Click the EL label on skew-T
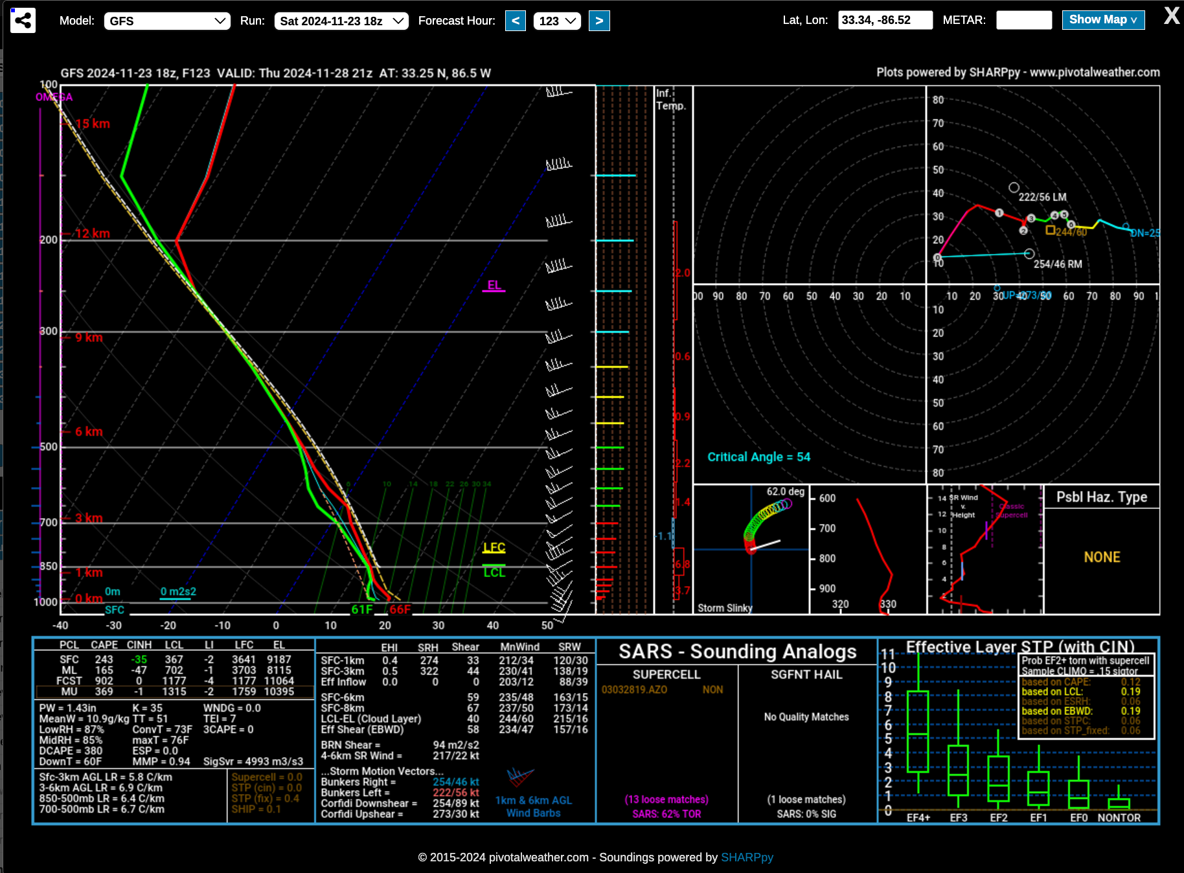This screenshot has height=873, width=1184. [494, 286]
